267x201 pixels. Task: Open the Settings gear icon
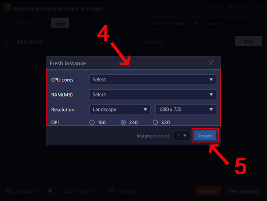(x=112, y=191)
